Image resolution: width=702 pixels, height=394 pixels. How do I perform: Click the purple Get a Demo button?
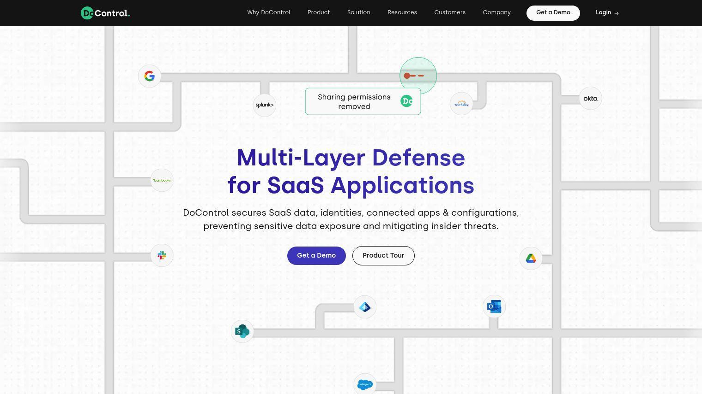[x=316, y=255]
